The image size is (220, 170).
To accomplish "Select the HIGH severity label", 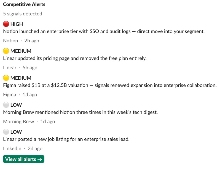I will [17, 24].
